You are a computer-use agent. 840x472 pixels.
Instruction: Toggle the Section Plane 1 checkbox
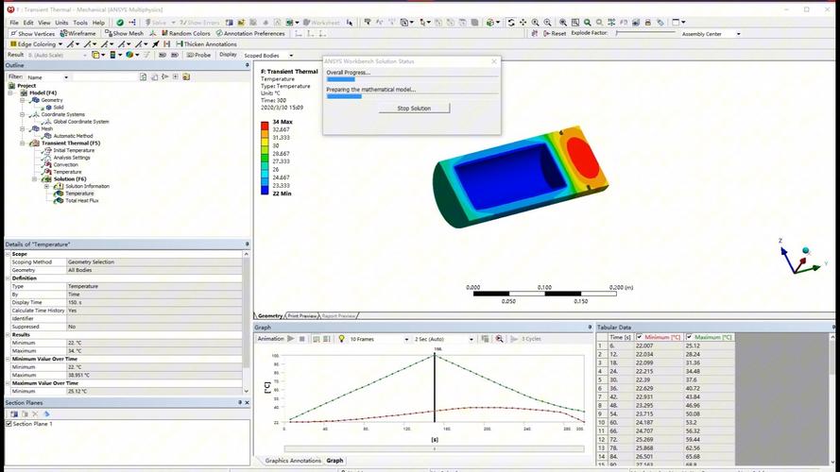[x=9, y=424]
